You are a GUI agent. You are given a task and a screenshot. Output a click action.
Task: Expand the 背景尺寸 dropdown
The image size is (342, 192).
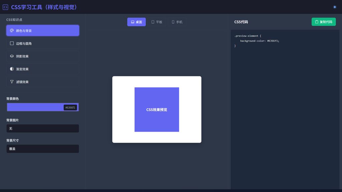click(x=43, y=149)
